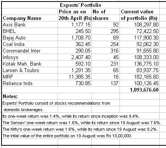166x148 pixels.
Task: Click the total value 1,093,676.60 cell
Action: 139,90
